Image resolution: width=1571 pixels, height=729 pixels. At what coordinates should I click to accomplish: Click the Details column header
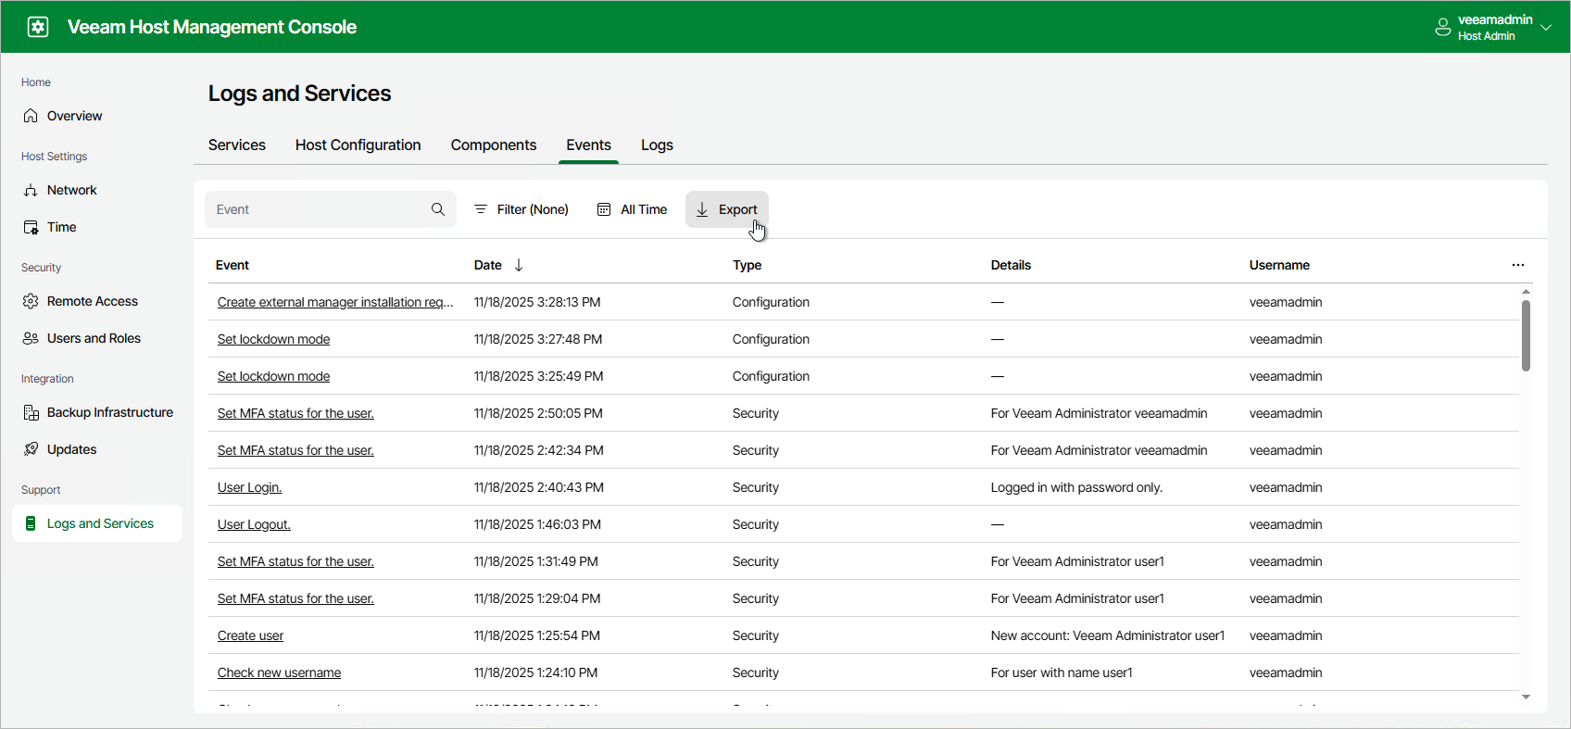pyautogui.click(x=1011, y=265)
